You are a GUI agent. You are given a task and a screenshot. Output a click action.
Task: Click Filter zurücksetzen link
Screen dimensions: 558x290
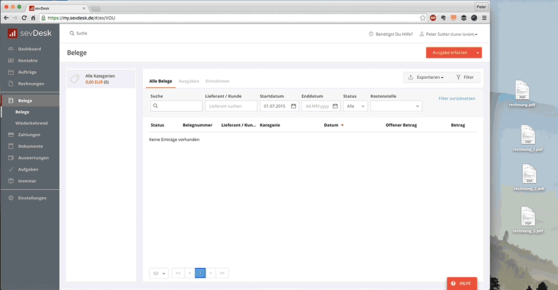[x=456, y=99]
